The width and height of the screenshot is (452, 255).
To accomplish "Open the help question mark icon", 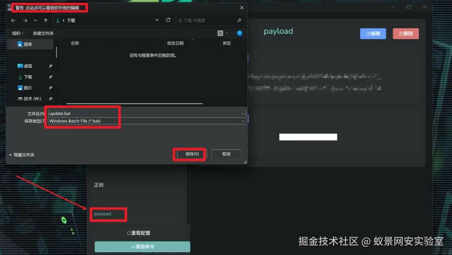I will point(240,33).
